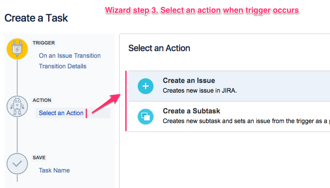330x188 pixels.
Task: Go to the Transition Details step
Action: 63,66
